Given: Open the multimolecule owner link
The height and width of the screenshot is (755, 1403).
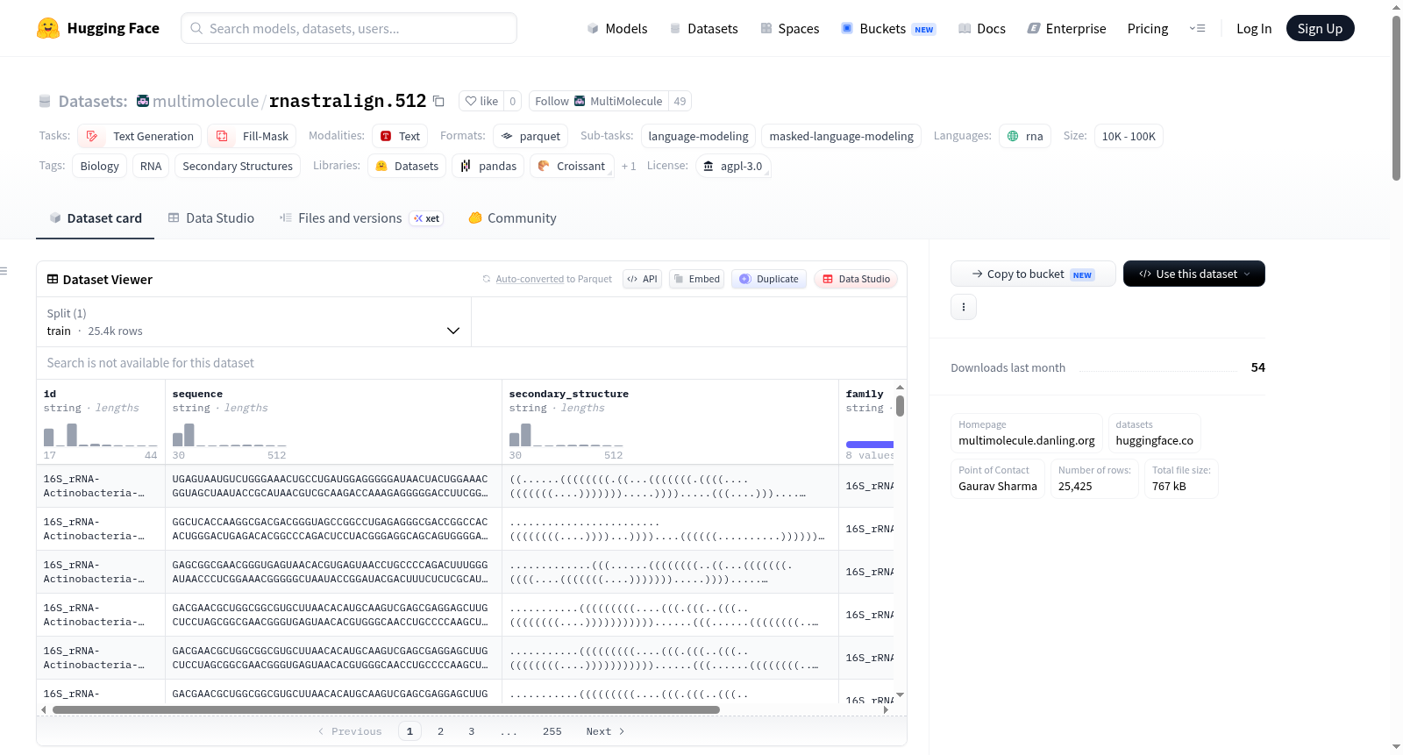Looking at the screenshot, I should [205, 101].
